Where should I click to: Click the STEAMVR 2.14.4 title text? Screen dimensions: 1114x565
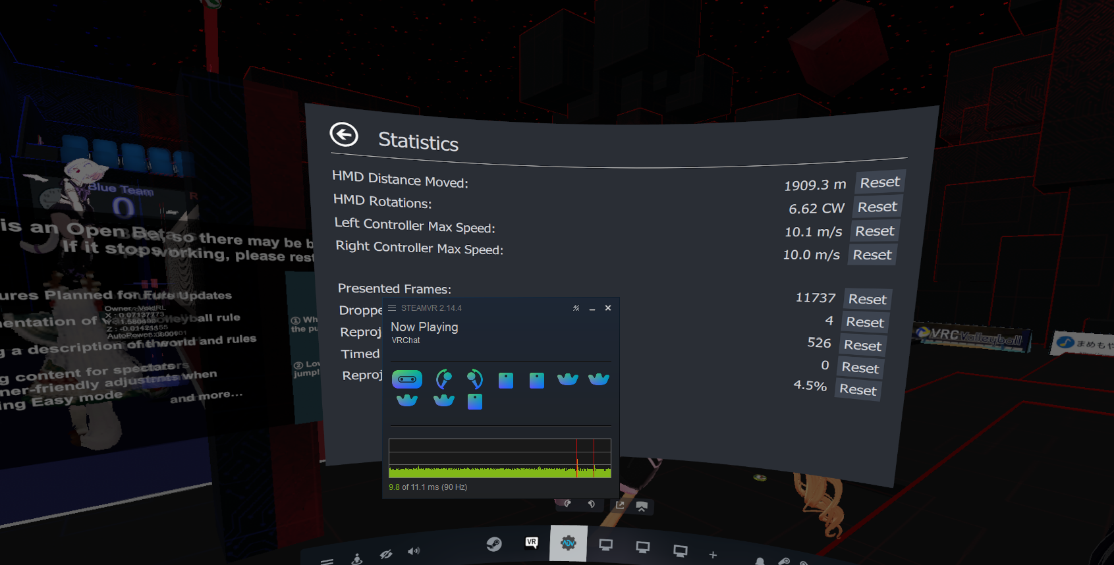tap(432, 308)
